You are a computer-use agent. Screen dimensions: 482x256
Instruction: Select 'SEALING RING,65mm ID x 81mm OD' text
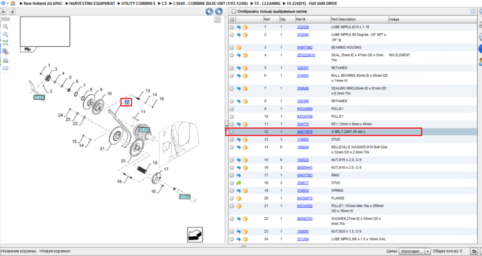point(359,89)
